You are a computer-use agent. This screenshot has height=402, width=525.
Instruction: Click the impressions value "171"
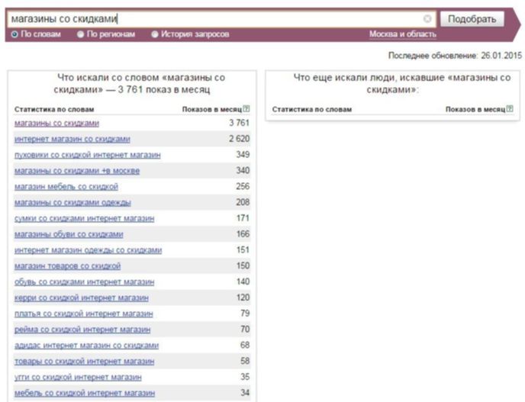[x=243, y=218]
